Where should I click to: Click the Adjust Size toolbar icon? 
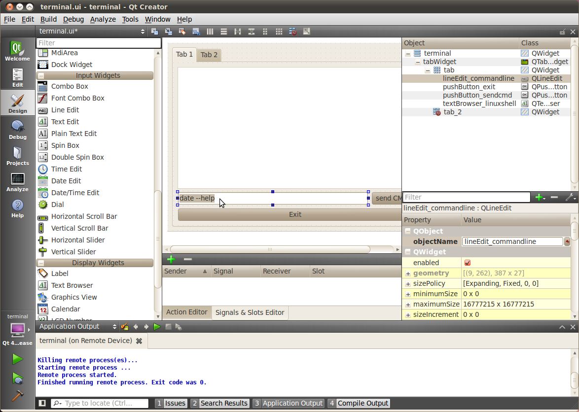click(x=306, y=32)
